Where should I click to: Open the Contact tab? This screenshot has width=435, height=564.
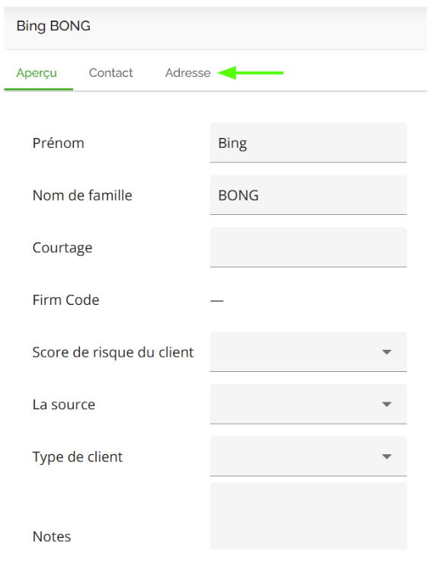click(x=110, y=72)
